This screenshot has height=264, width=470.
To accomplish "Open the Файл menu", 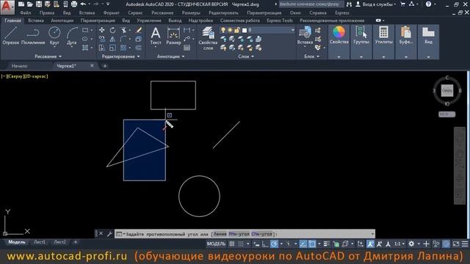I will point(26,13).
